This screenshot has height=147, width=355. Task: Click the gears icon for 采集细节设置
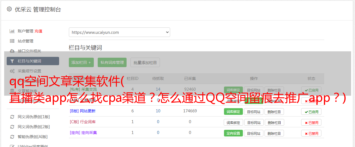[12, 71]
